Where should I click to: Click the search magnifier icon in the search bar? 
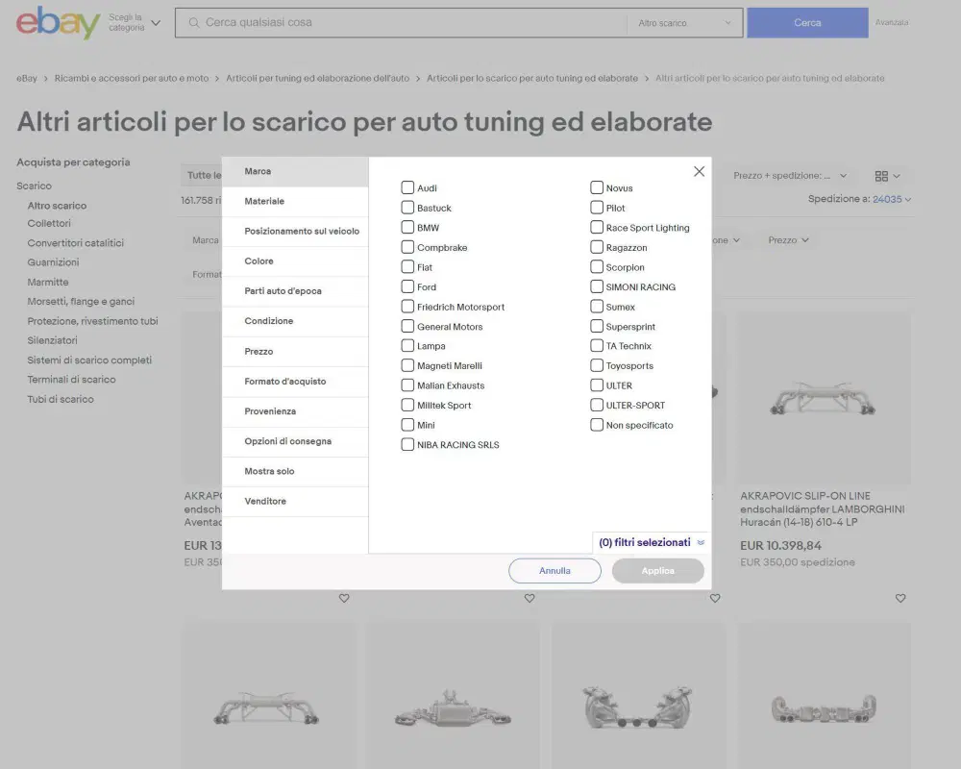click(194, 23)
